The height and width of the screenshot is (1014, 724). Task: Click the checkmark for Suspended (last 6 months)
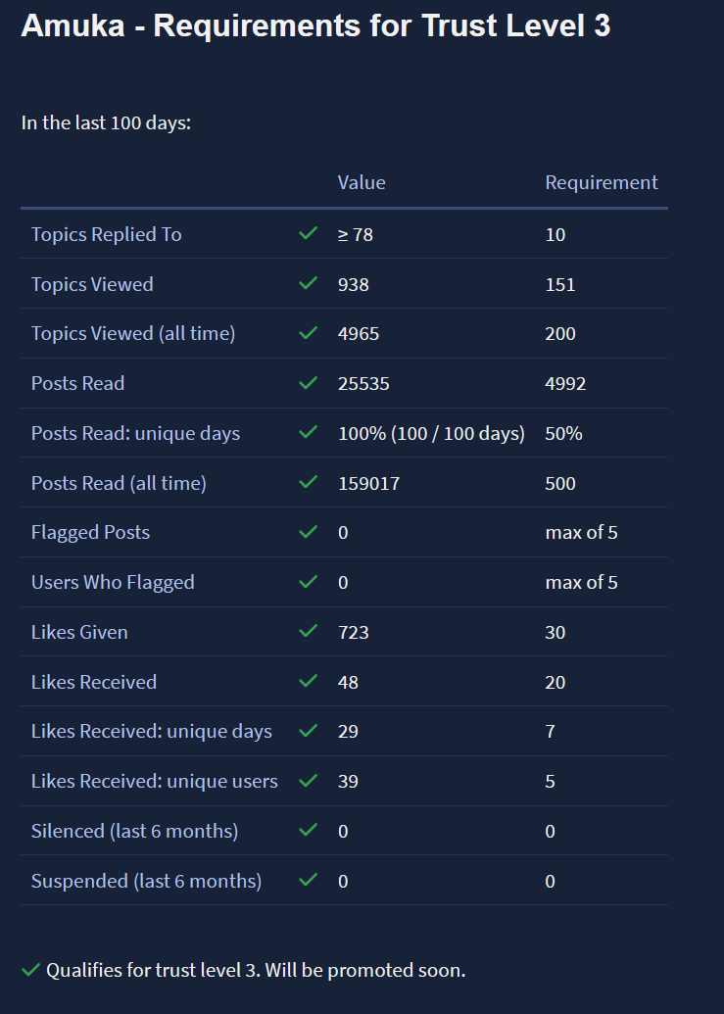click(309, 881)
